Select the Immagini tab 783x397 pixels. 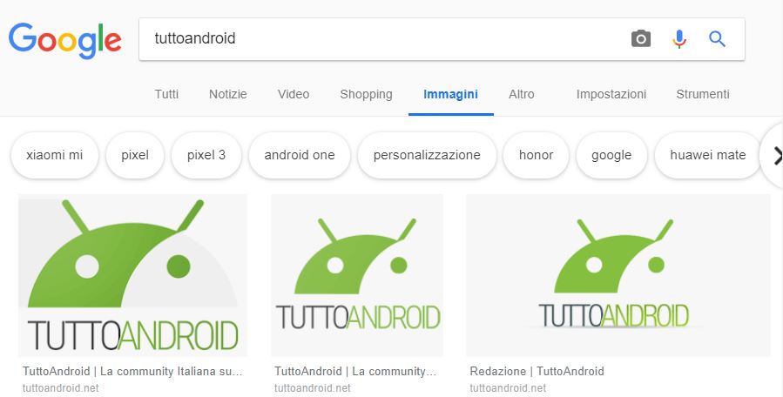[x=450, y=94]
